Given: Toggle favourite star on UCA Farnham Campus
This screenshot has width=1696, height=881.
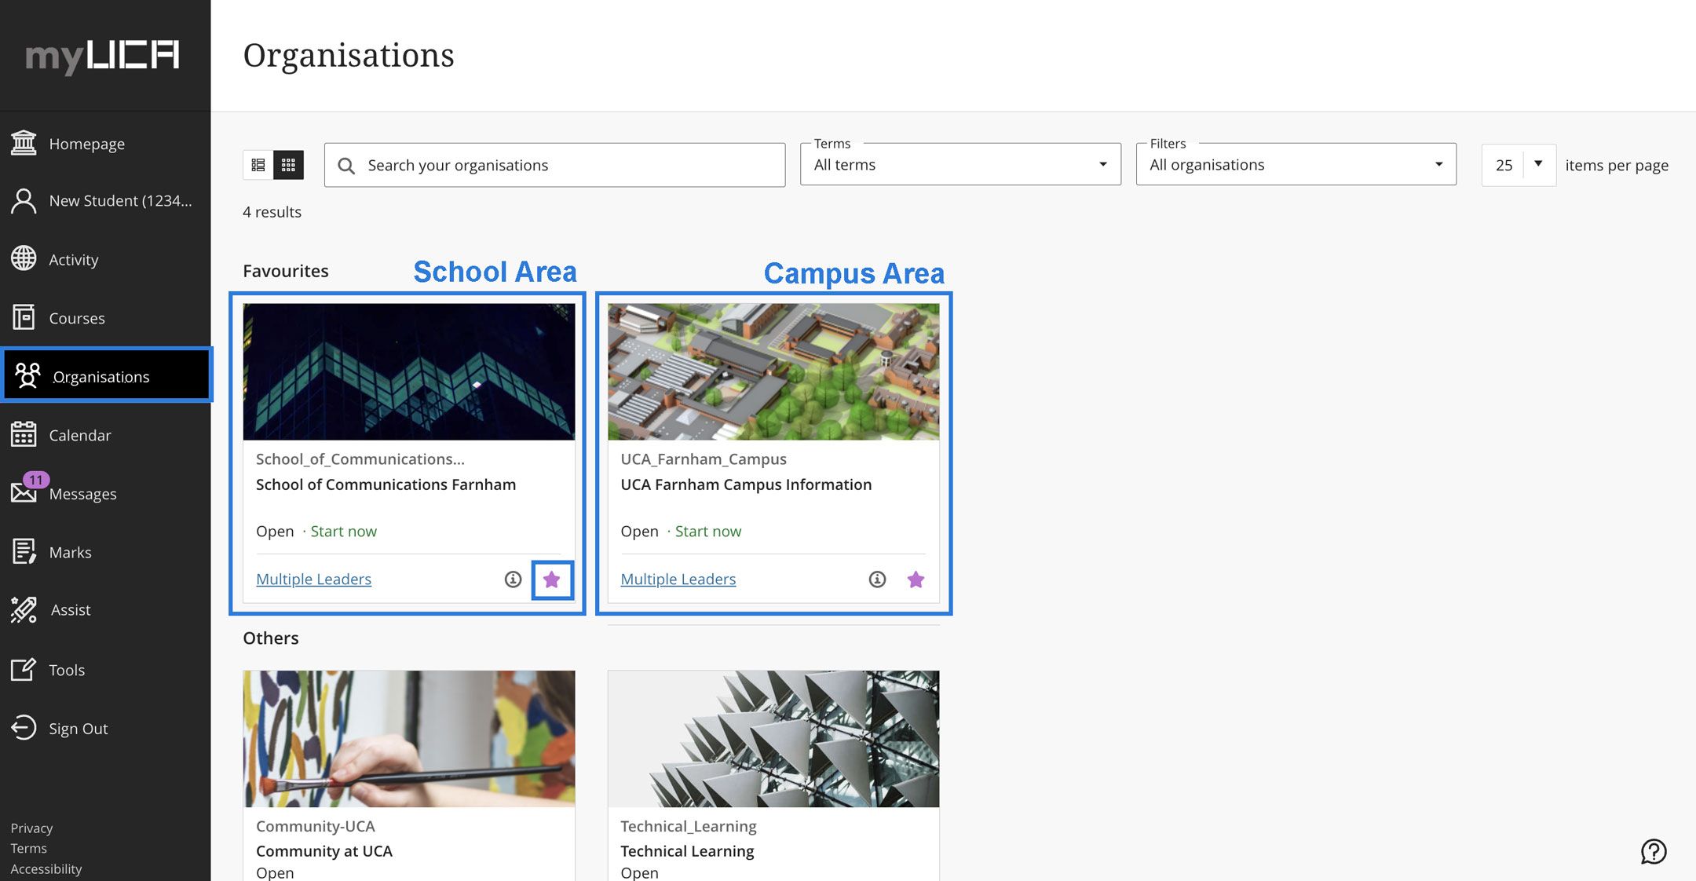Looking at the screenshot, I should [916, 579].
